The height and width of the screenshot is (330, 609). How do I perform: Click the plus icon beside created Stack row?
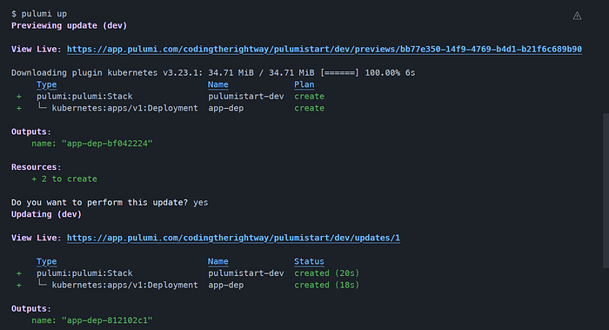(19, 273)
